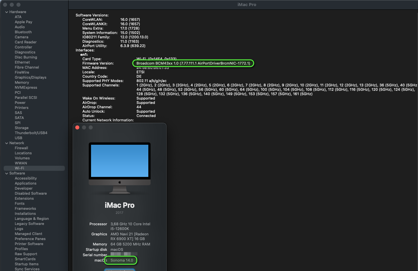418x271 pixels.
Task: Click the iMac Pro computer image
Action: [120, 168]
